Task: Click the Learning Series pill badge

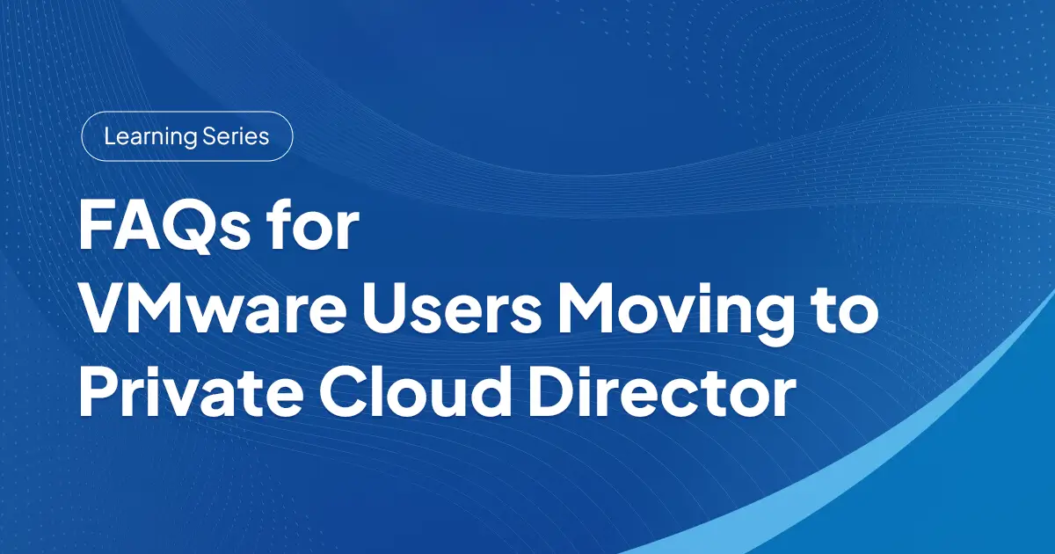Action: (186, 136)
